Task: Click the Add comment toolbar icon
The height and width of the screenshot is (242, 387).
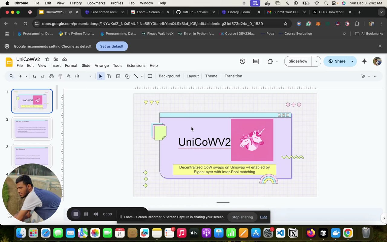Action: 150,76
